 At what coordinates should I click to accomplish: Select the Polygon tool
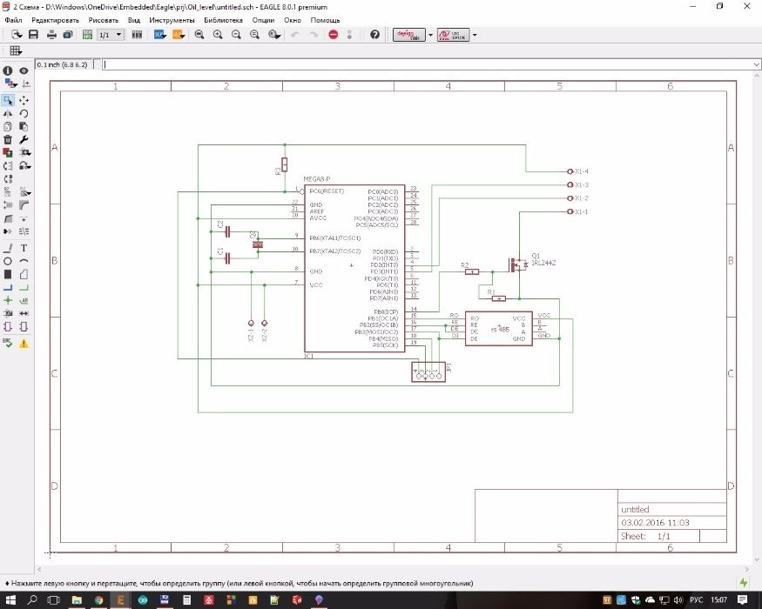[x=24, y=274]
